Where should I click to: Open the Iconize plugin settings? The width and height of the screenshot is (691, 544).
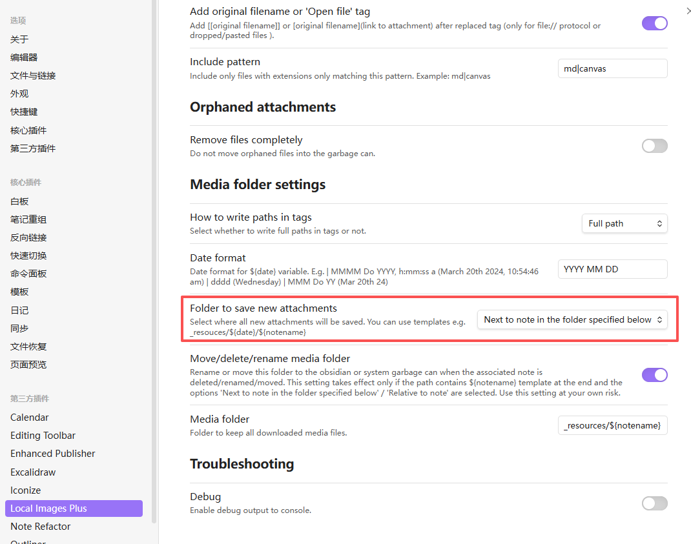(x=26, y=490)
